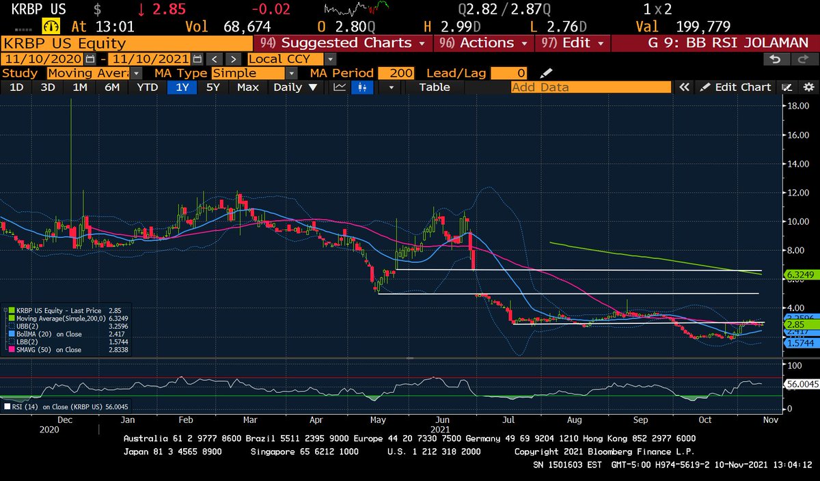
Task: Open chart settings via the gear icon
Action: (809, 87)
